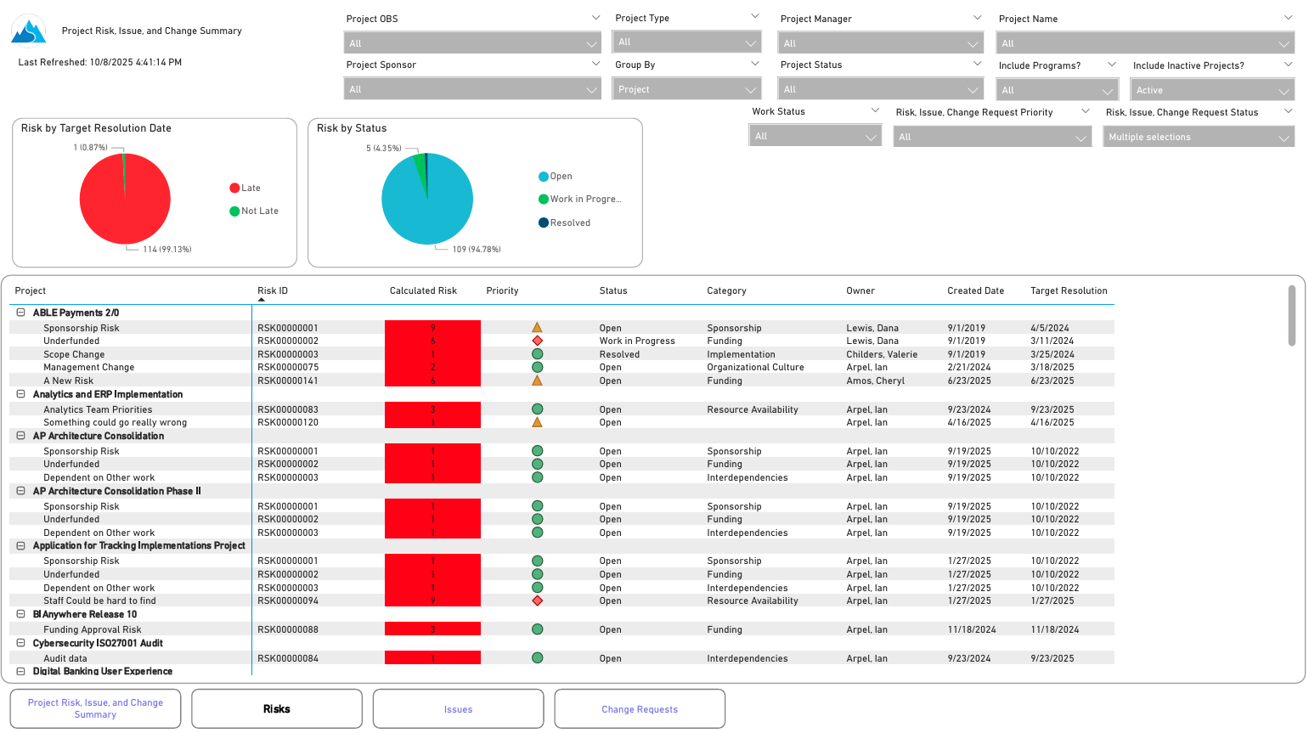Click red calculated risk cell for Audit data

click(432, 658)
